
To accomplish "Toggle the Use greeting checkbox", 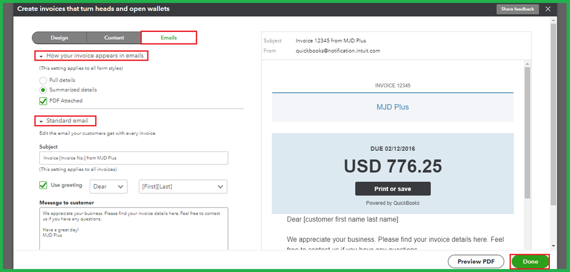I will point(43,185).
